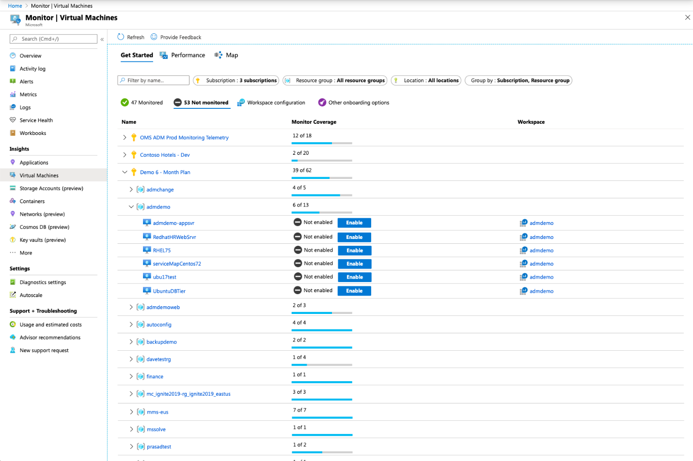Enable monitoring for serviceMapCentos72
The width and height of the screenshot is (693, 461).
[354, 264]
